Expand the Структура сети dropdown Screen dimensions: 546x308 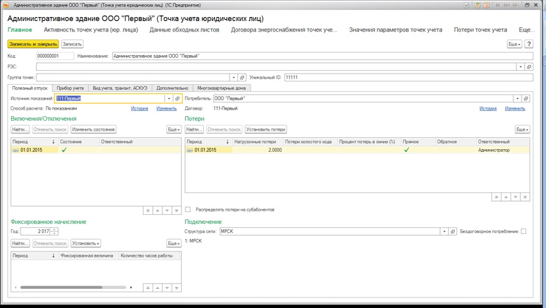point(444,232)
